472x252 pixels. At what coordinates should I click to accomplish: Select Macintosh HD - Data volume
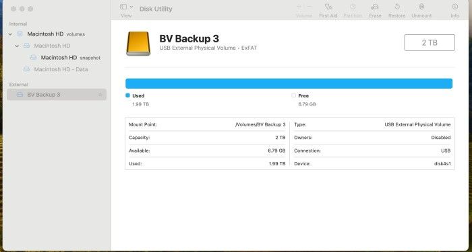click(61, 69)
